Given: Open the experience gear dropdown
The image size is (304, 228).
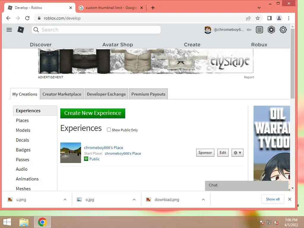Looking at the screenshot, I should pyautogui.click(x=237, y=153).
